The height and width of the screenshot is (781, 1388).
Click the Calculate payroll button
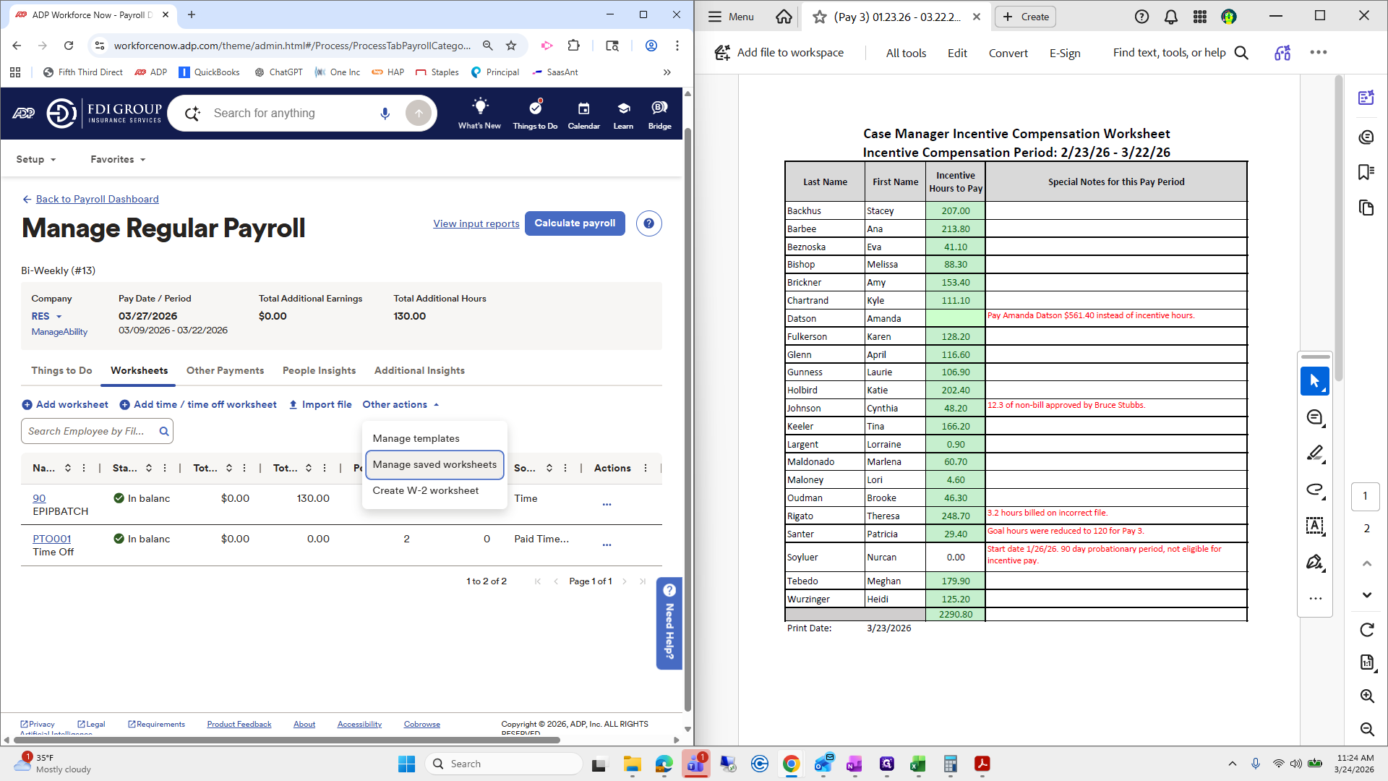574,223
